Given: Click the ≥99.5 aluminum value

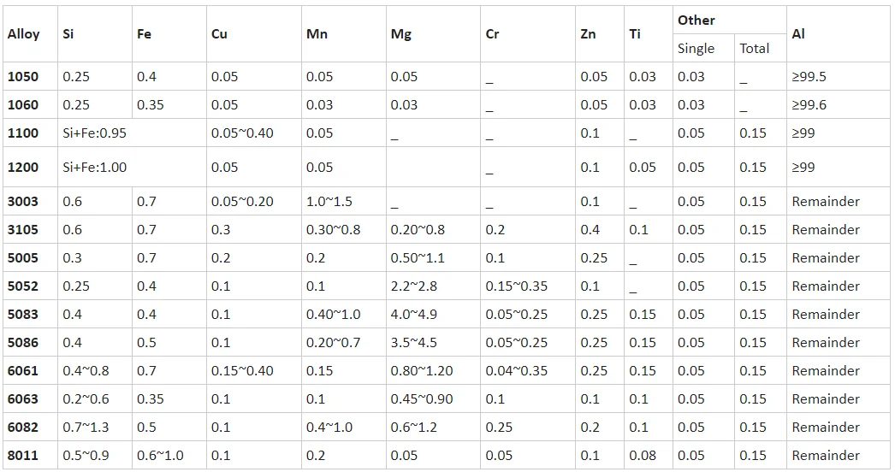Looking at the screenshot, I should tap(809, 77).
